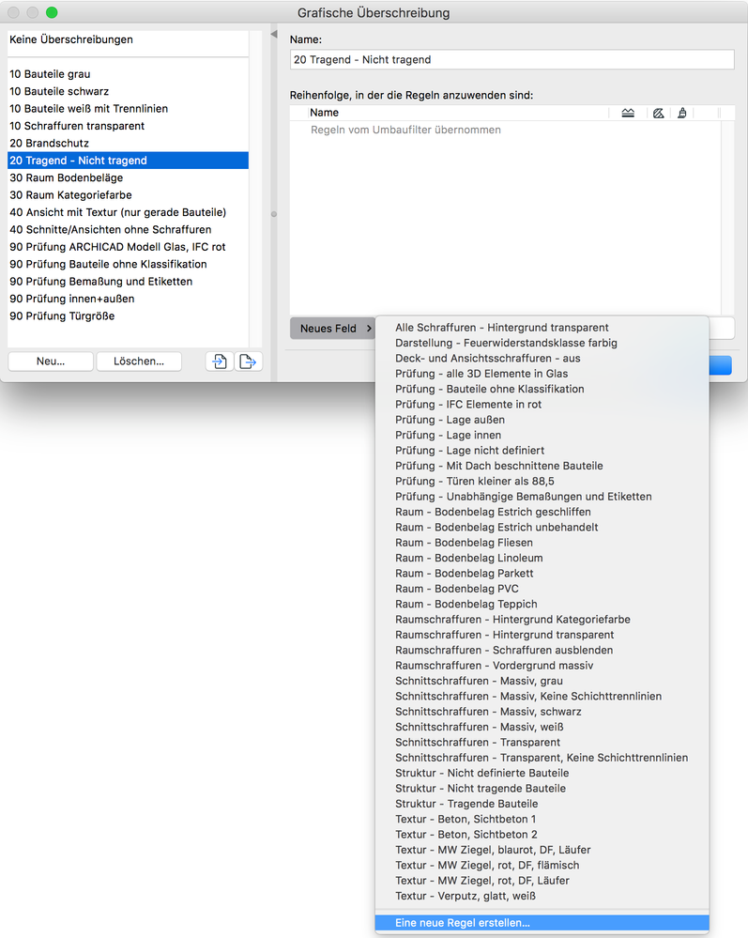This screenshot has width=748, height=938.
Task: Select Raum - Bodenbelag Estrich unbehandelt
Action: coord(496,527)
